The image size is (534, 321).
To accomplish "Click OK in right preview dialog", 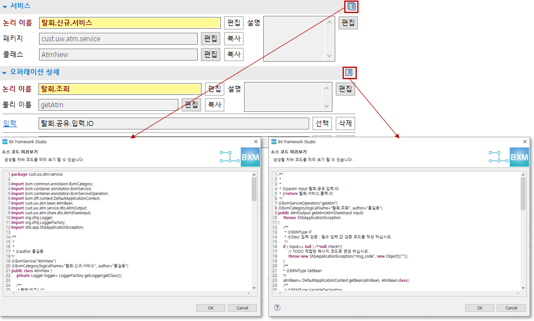I will 480,308.
